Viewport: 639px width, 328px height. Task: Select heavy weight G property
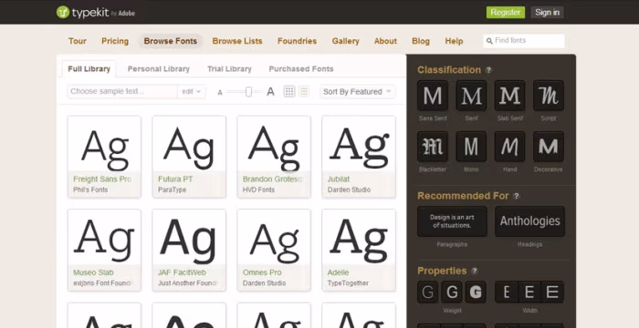click(x=476, y=292)
